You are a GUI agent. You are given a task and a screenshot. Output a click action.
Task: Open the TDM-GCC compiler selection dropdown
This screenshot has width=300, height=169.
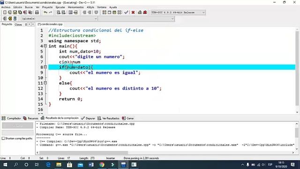tap(203, 13)
